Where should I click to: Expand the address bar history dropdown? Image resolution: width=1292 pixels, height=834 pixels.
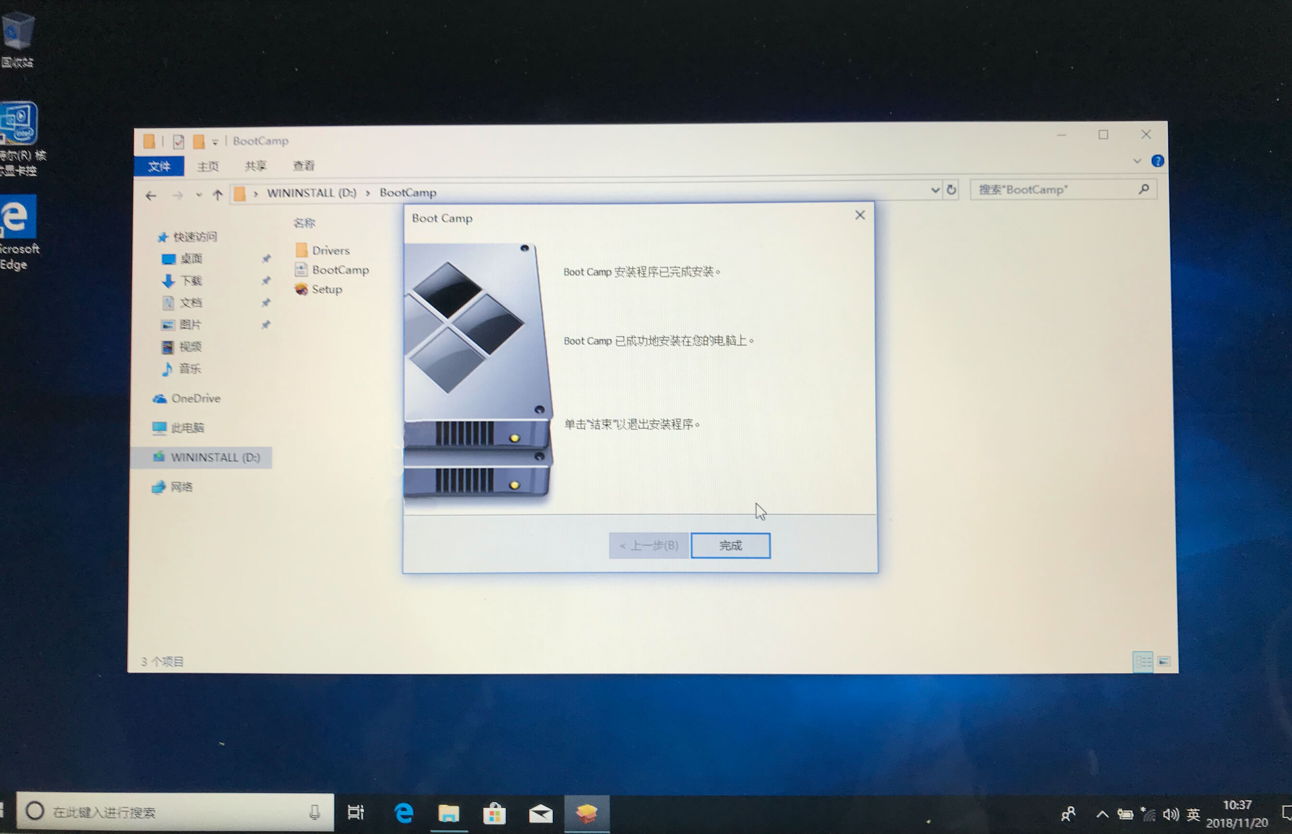point(935,190)
